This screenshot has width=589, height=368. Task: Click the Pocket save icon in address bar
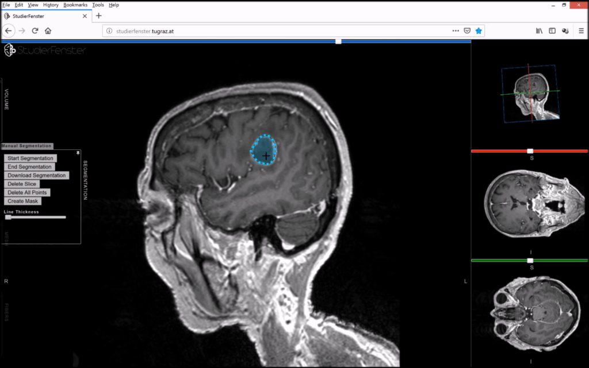click(467, 31)
